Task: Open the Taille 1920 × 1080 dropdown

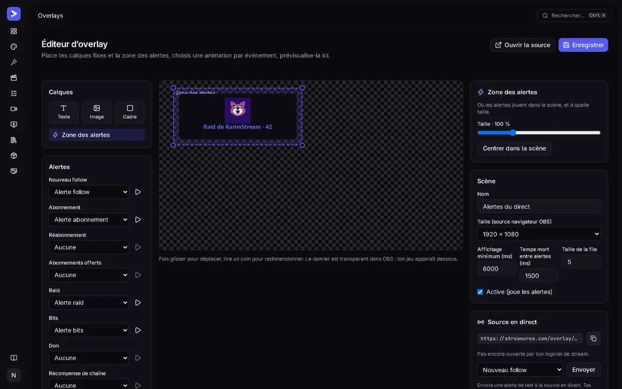Action: 539,234
